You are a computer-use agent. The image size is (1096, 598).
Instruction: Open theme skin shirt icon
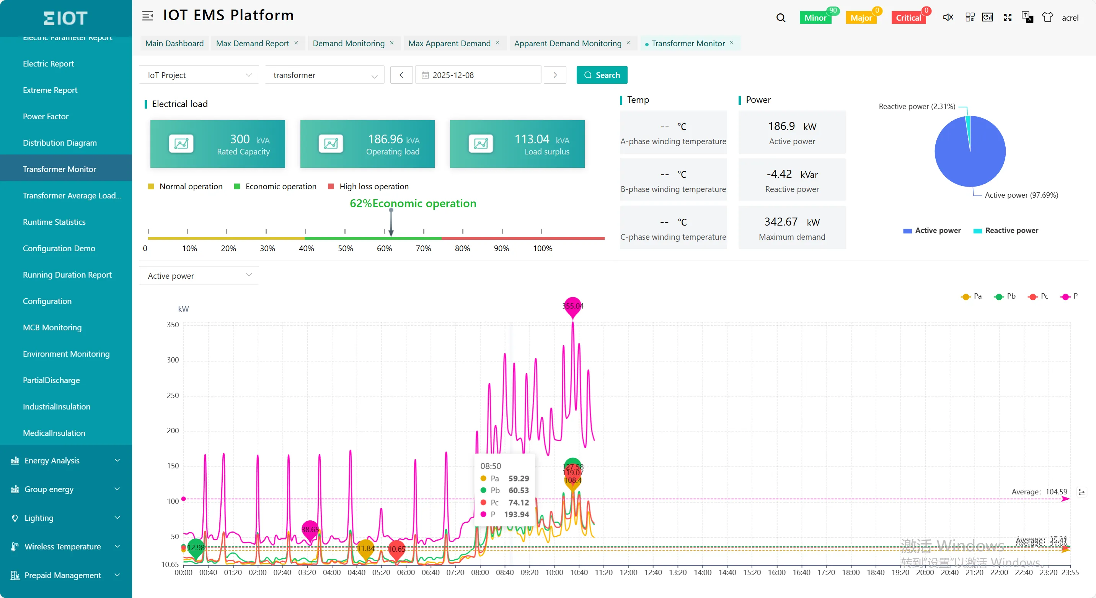pyautogui.click(x=1047, y=18)
